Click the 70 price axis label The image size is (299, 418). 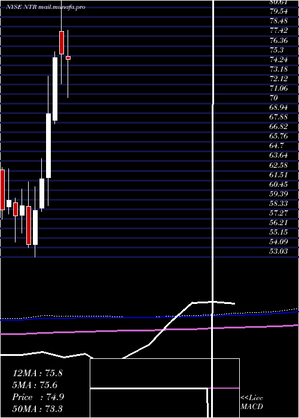tap(274, 98)
